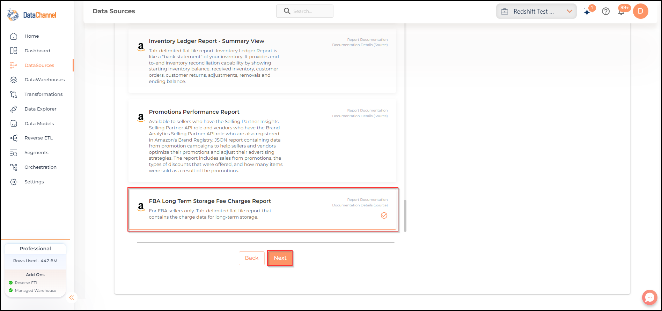Click the Settings gear icon
Screen dimensions: 662x311
pyautogui.click(x=14, y=182)
